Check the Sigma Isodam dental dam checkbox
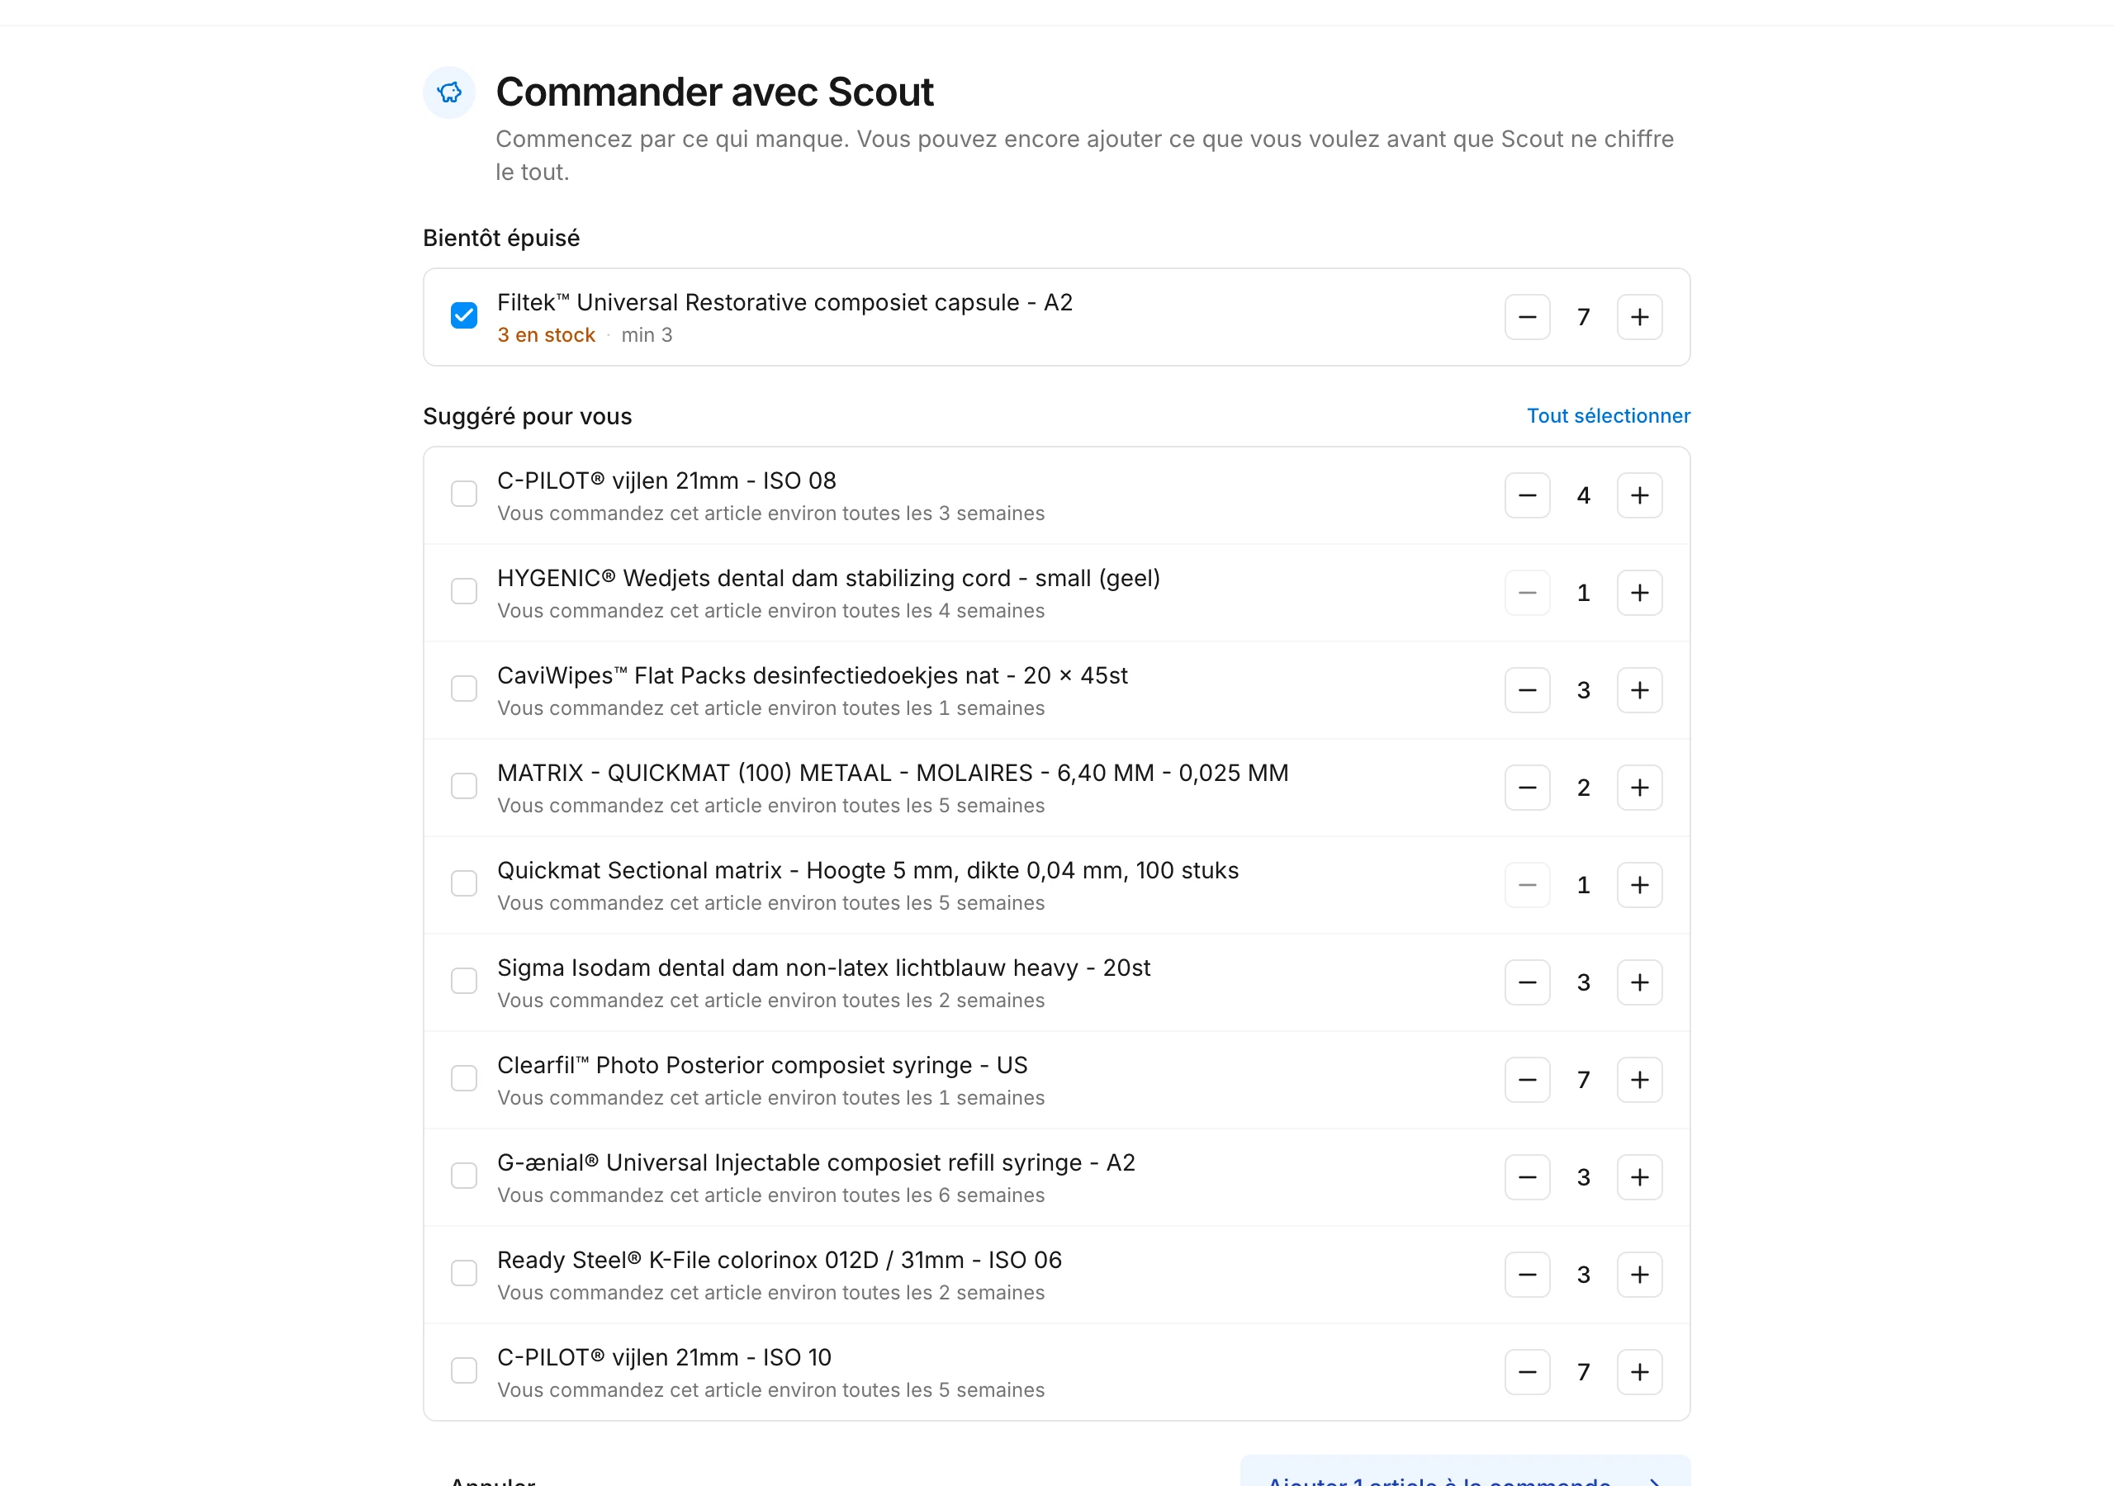2114x1486 pixels. pyautogui.click(x=464, y=982)
